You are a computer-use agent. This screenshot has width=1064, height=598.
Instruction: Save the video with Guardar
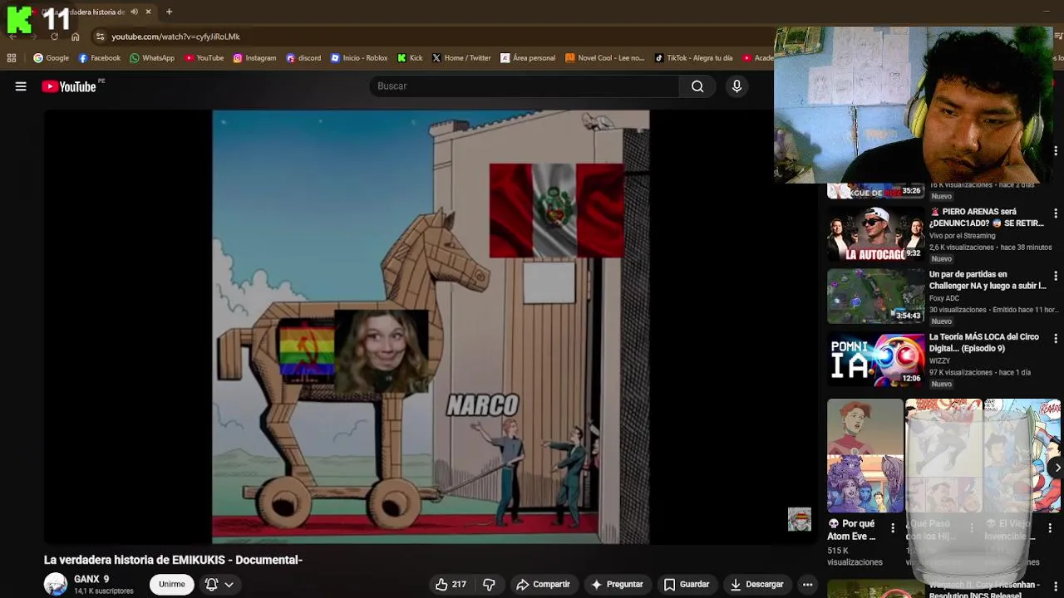(x=687, y=585)
